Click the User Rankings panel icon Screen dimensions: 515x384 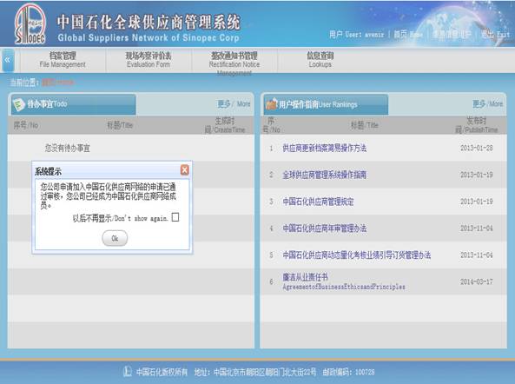tap(271, 103)
